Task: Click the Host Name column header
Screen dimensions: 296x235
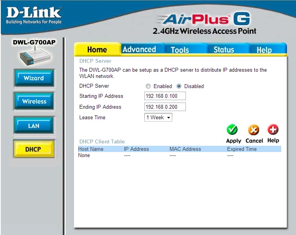Action: 91,149
